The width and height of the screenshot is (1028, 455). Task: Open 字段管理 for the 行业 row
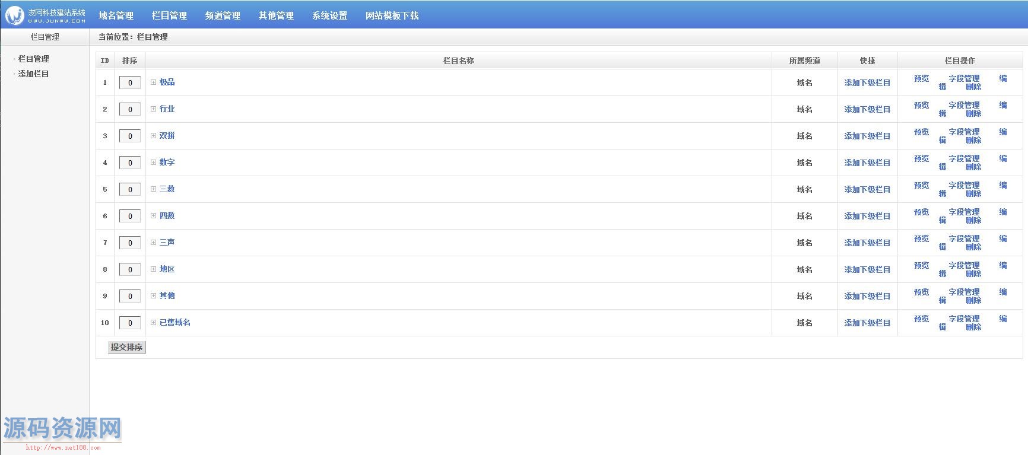click(964, 106)
